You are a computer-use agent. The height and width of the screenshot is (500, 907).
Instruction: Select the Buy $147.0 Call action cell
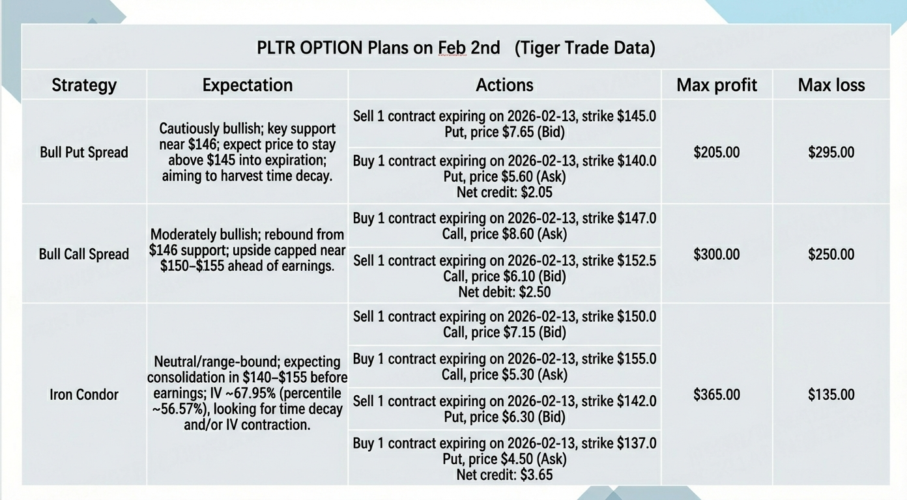pos(504,226)
